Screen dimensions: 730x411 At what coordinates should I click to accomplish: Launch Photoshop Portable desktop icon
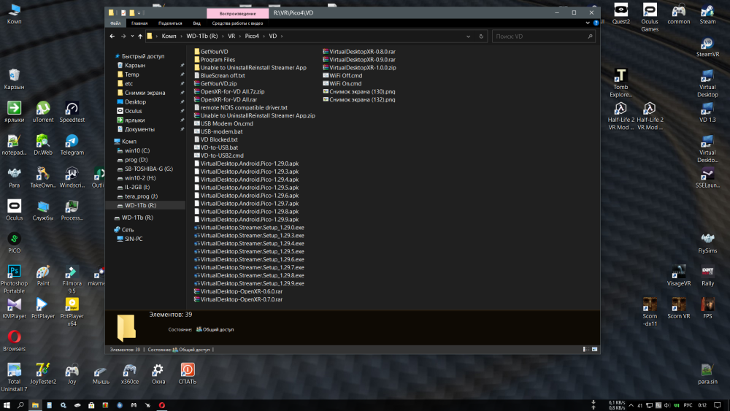point(14,280)
